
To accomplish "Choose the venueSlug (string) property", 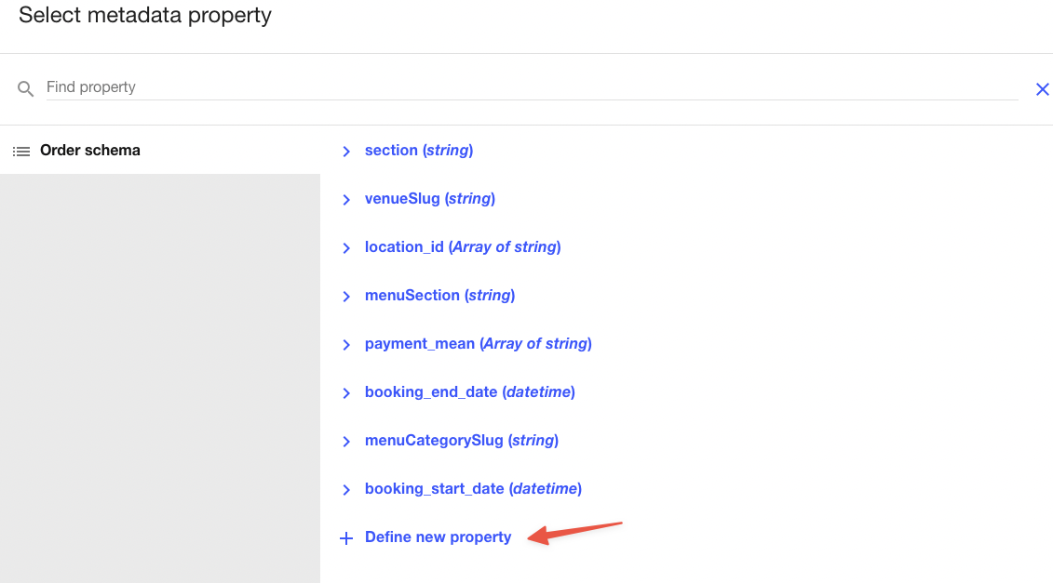I will pyautogui.click(x=429, y=199).
